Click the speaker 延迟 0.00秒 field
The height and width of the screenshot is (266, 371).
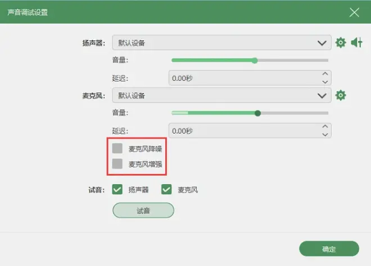[x=250, y=77]
